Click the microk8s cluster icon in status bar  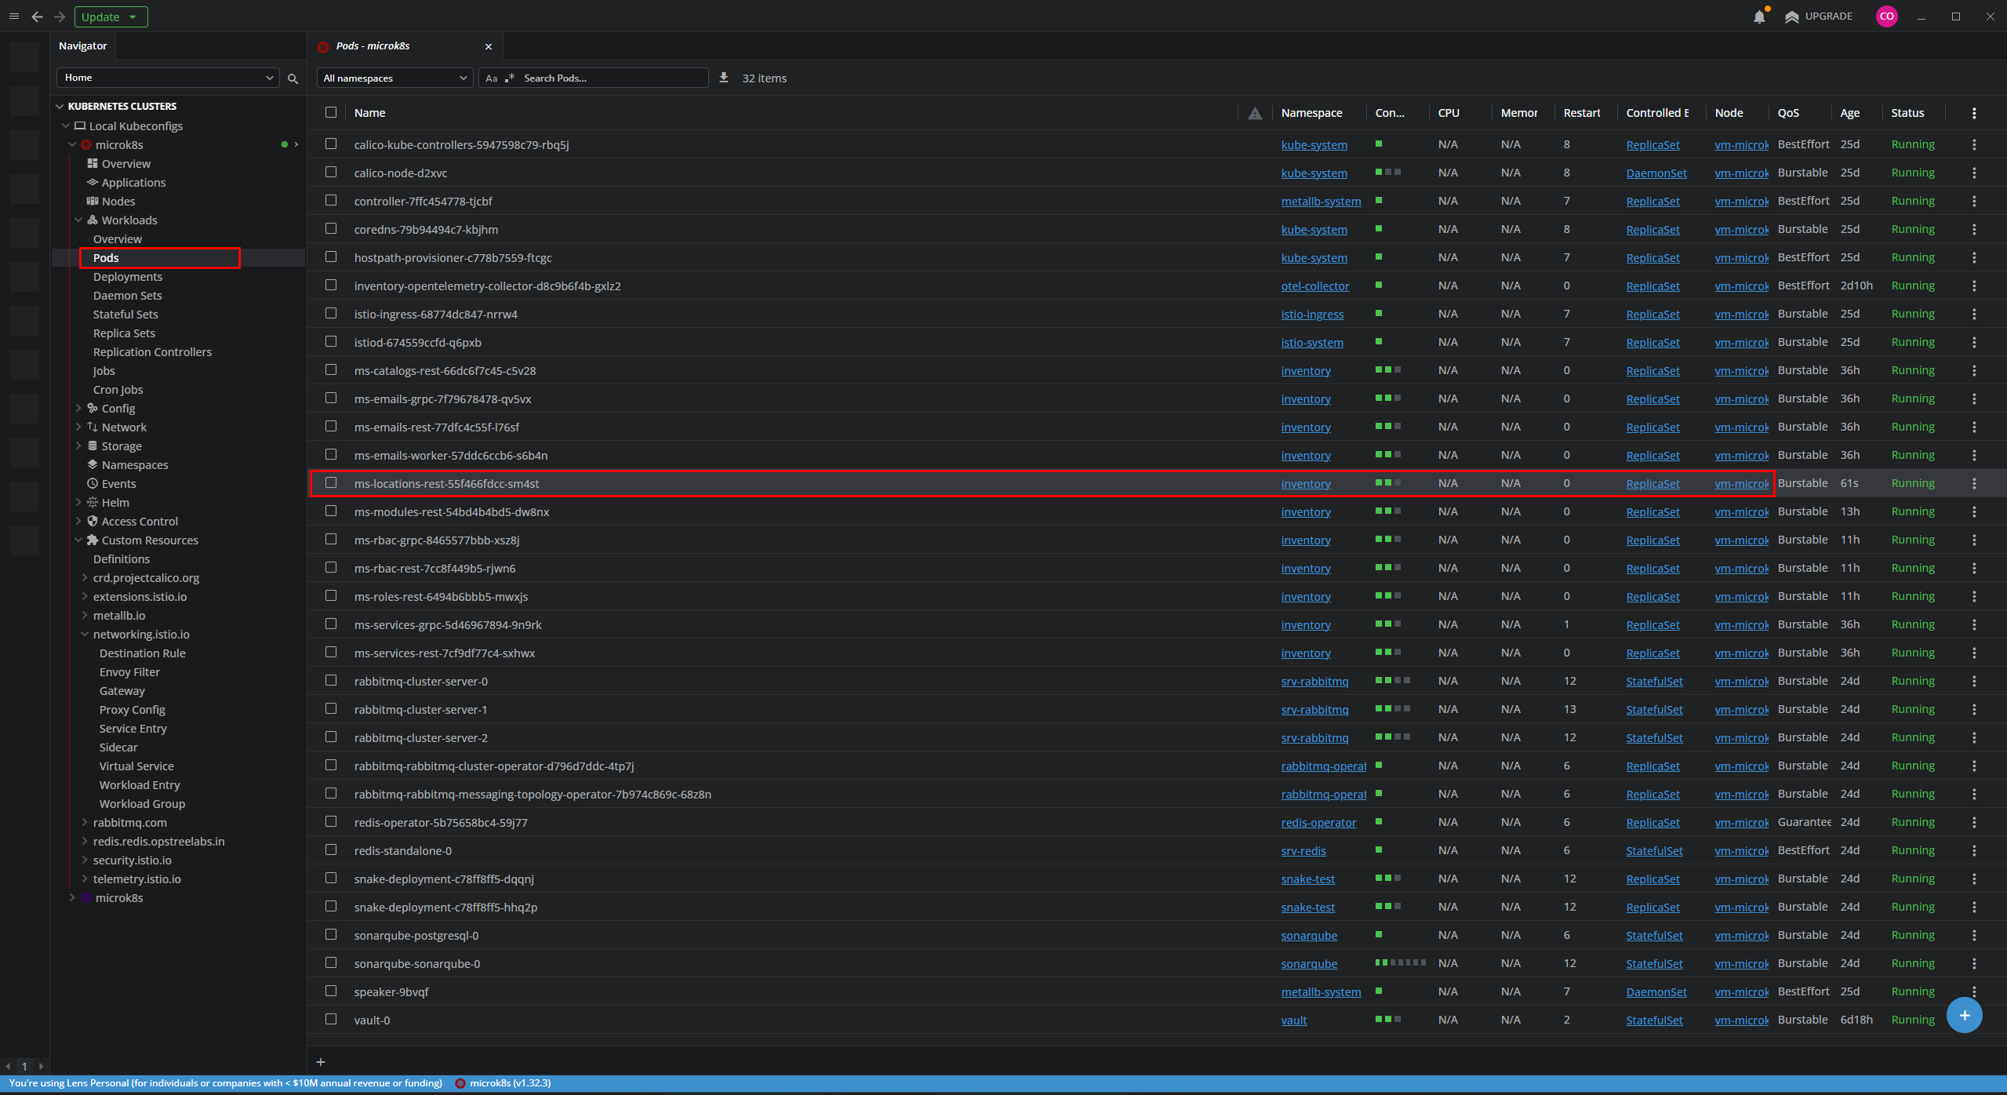pyautogui.click(x=460, y=1083)
